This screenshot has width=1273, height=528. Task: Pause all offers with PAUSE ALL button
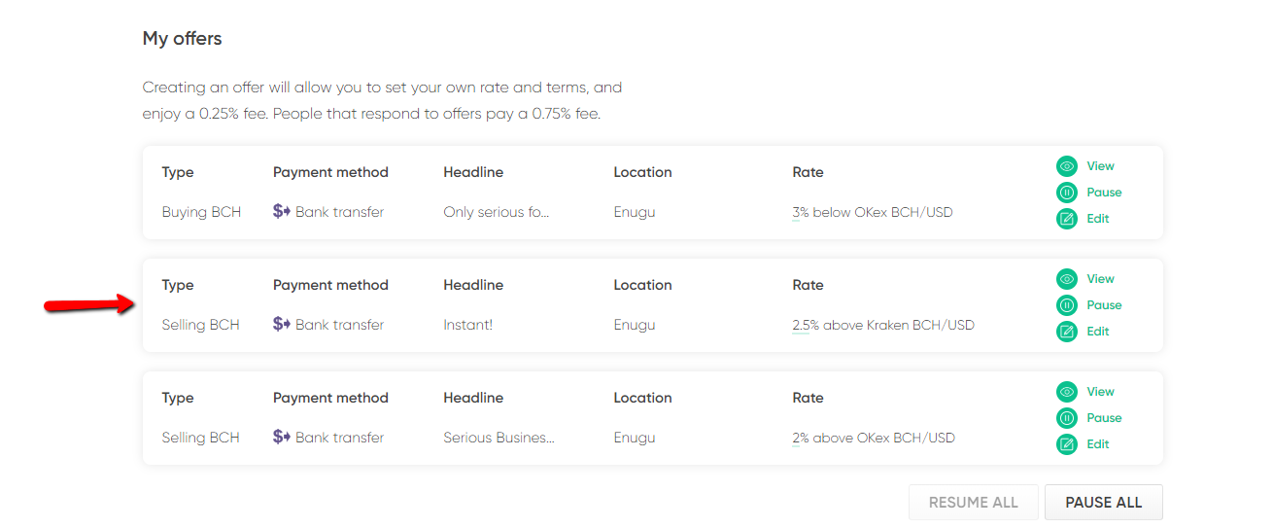(x=1104, y=503)
